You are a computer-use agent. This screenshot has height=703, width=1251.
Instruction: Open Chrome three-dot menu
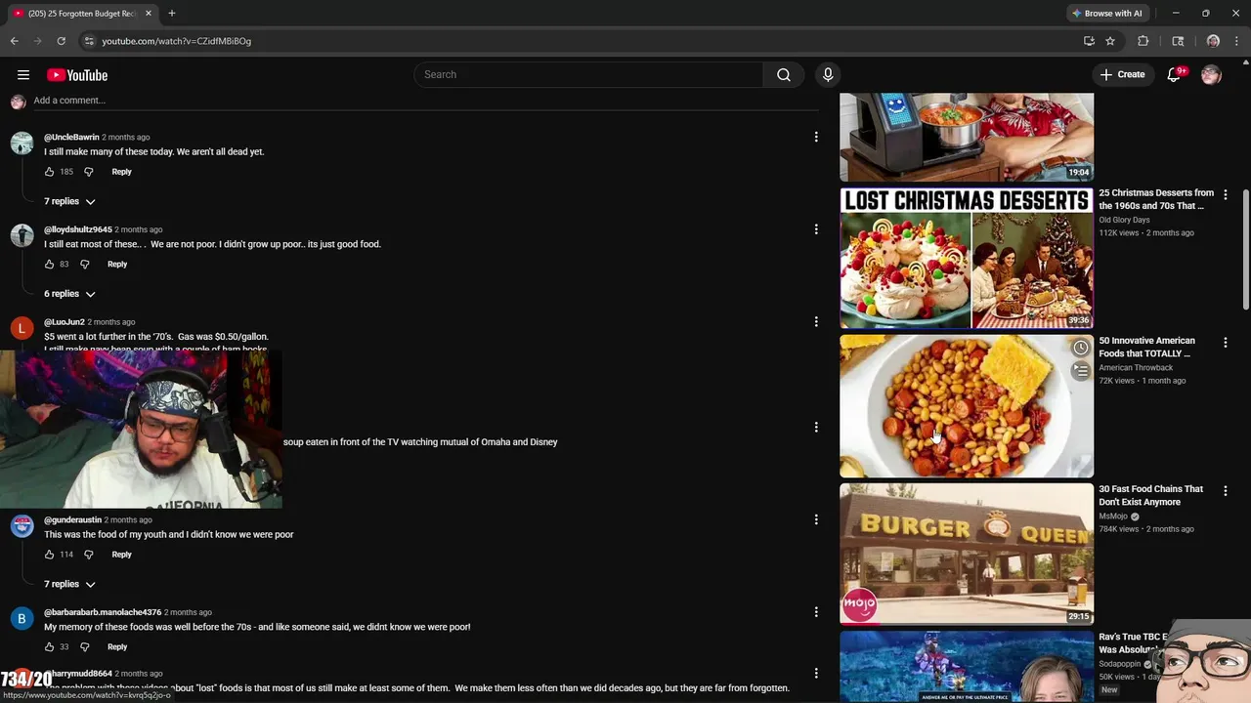pos(1236,41)
